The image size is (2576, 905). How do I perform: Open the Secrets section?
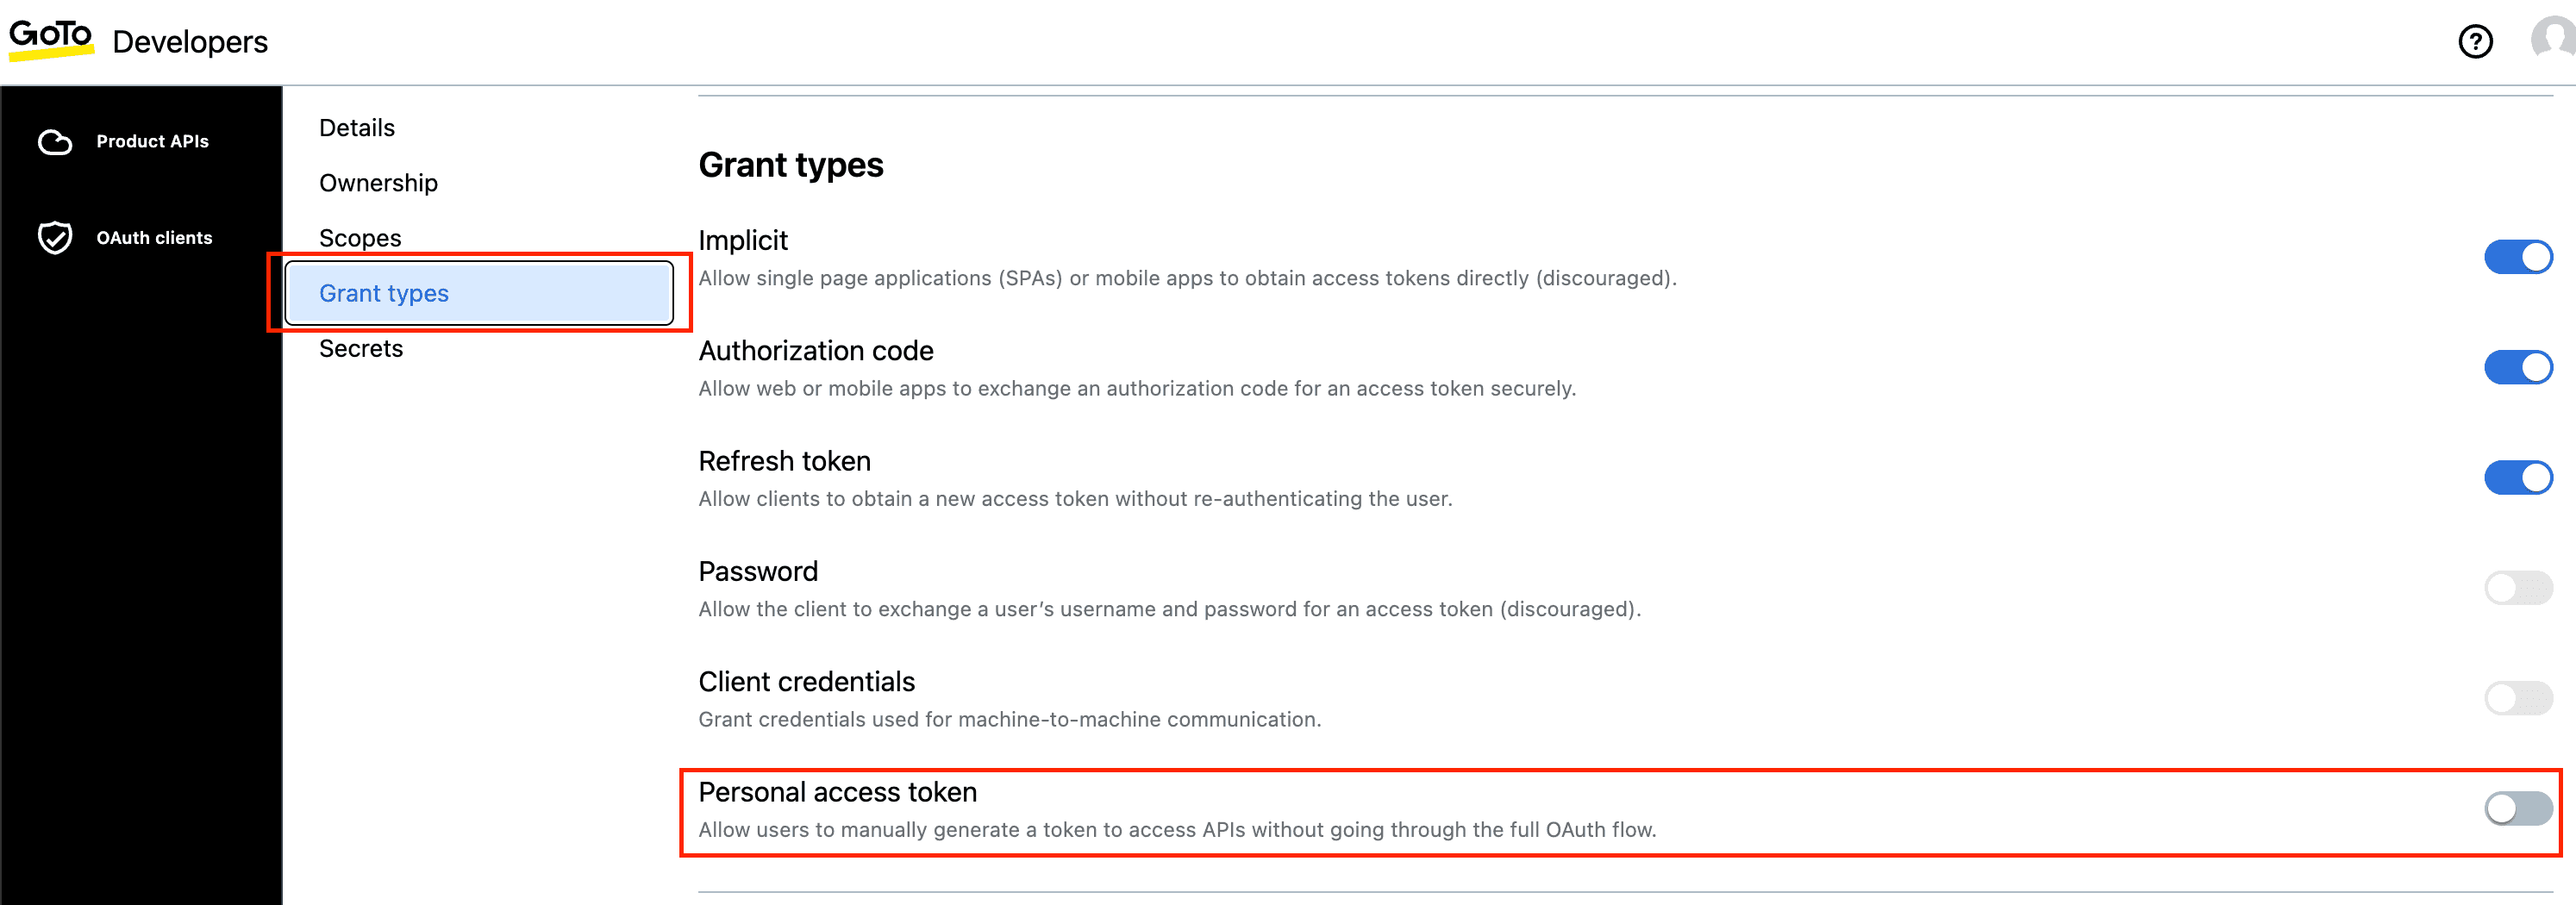point(361,348)
